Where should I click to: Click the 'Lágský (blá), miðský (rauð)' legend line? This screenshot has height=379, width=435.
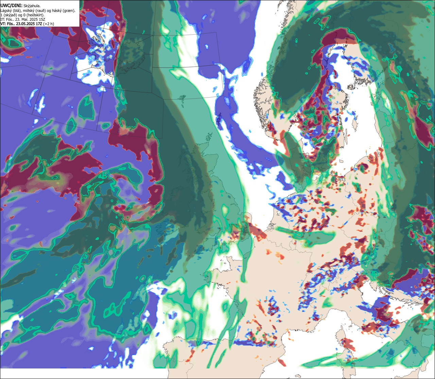(x=38, y=11)
